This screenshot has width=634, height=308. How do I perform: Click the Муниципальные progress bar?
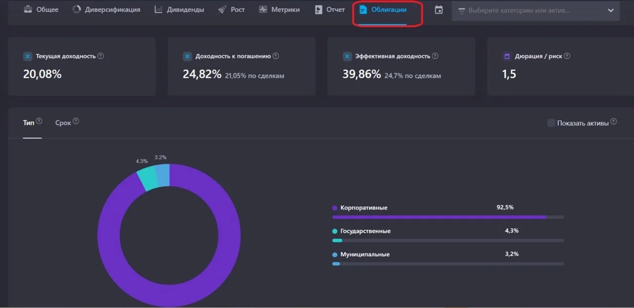(448, 263)
